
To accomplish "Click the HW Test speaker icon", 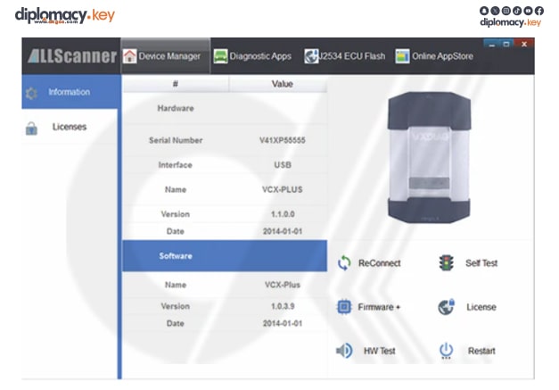I will 344,351.
